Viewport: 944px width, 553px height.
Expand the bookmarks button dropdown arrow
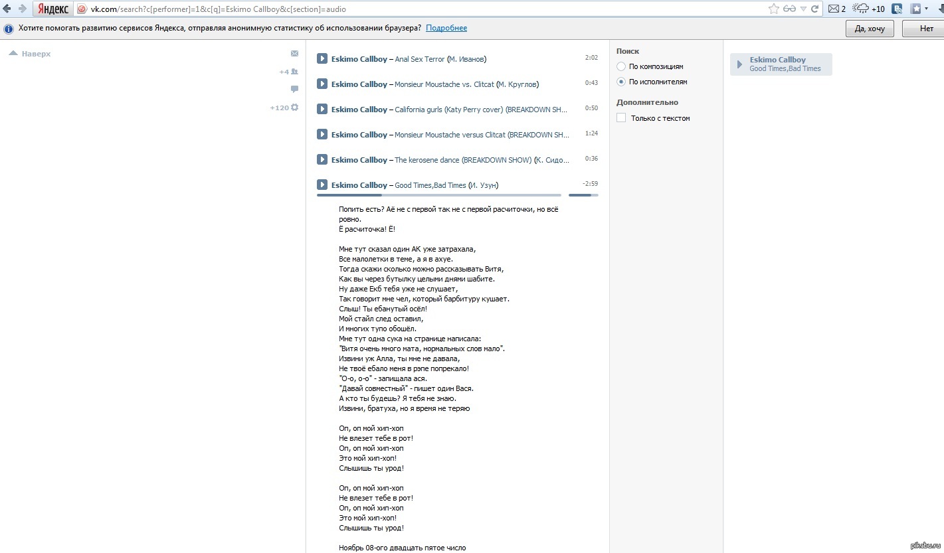click(x=927, y=9)
